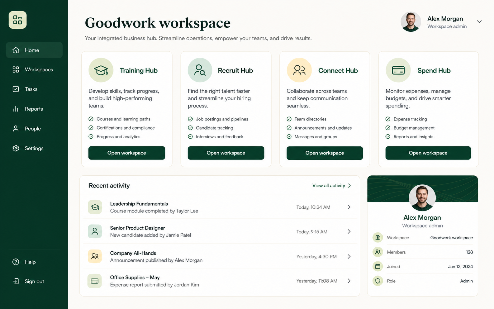
Task: Click the Leadership Fundamentals course icon
Action: (x=95, y=207)
